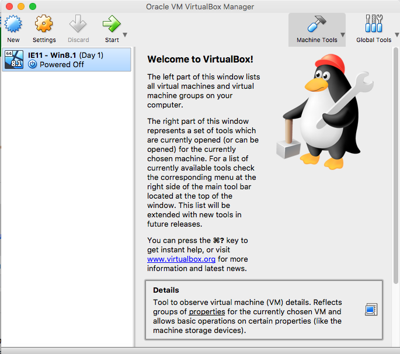Expand the Start button dropdown arrow
This screenshot has width=400, height=354.
[x=125, y=35]
